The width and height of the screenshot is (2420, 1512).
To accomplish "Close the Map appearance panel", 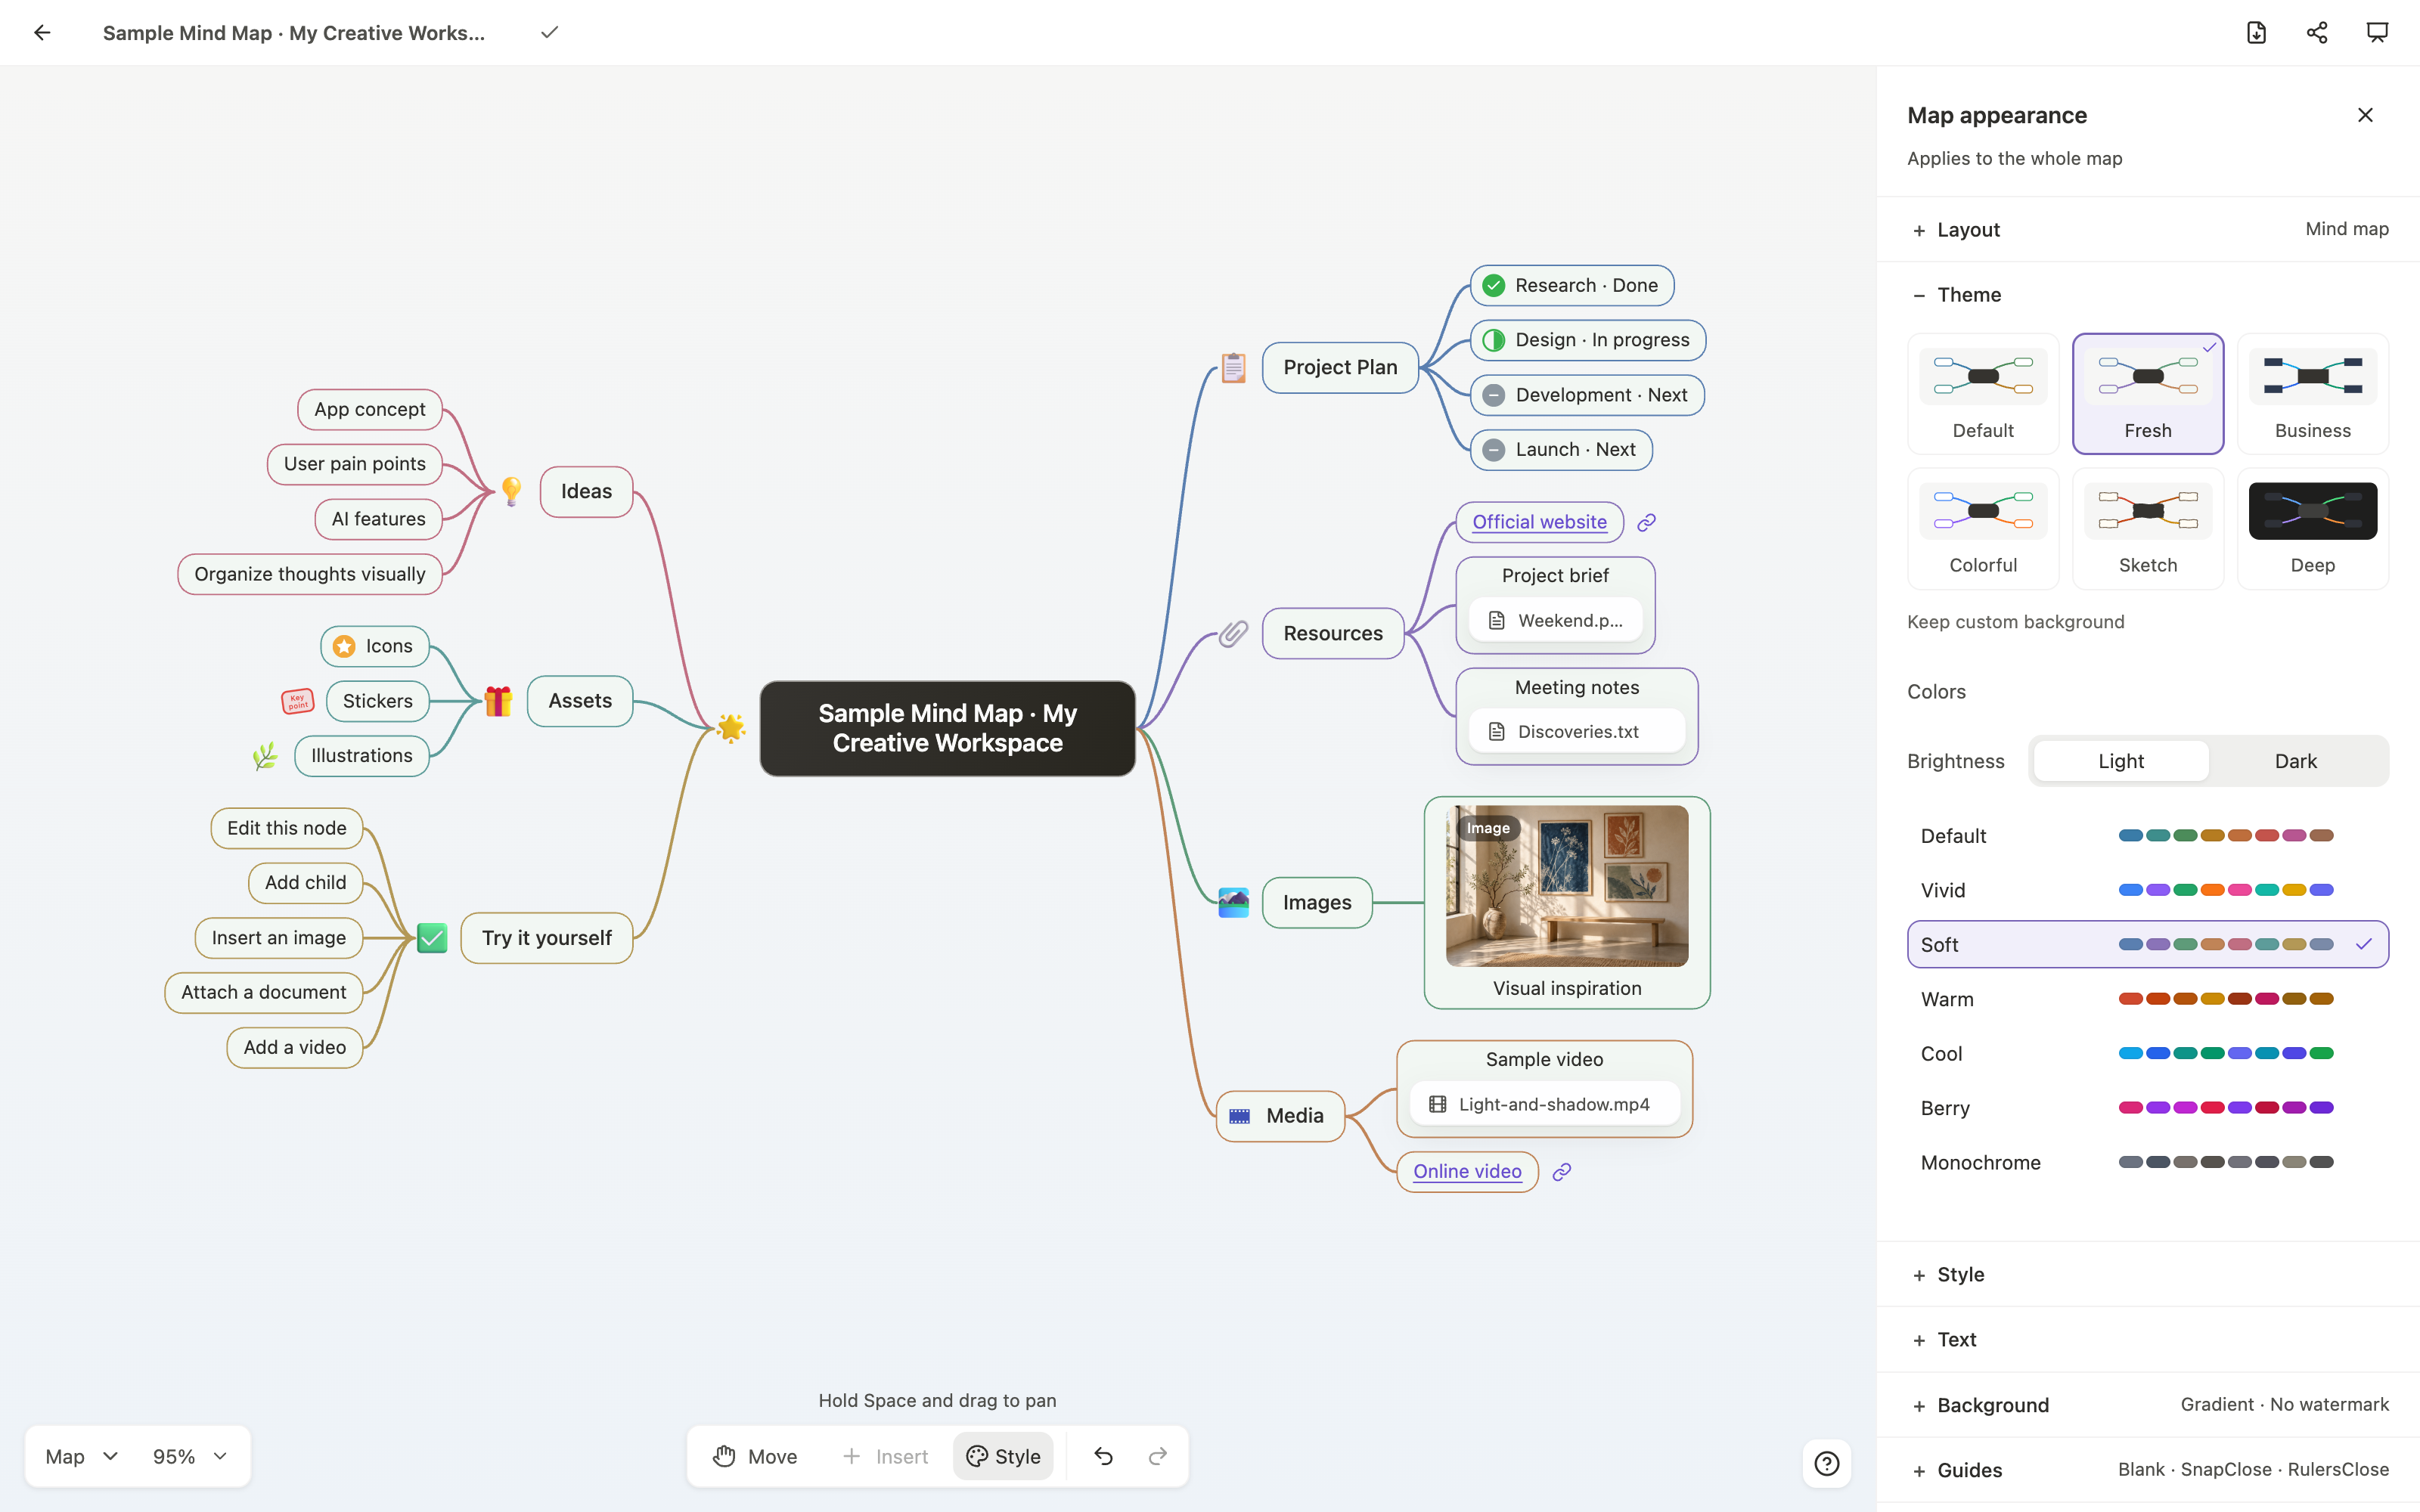I will click(2365, 115).
